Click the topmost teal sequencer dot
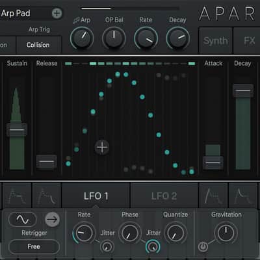 pyautogui.click(x=118, y=75)
